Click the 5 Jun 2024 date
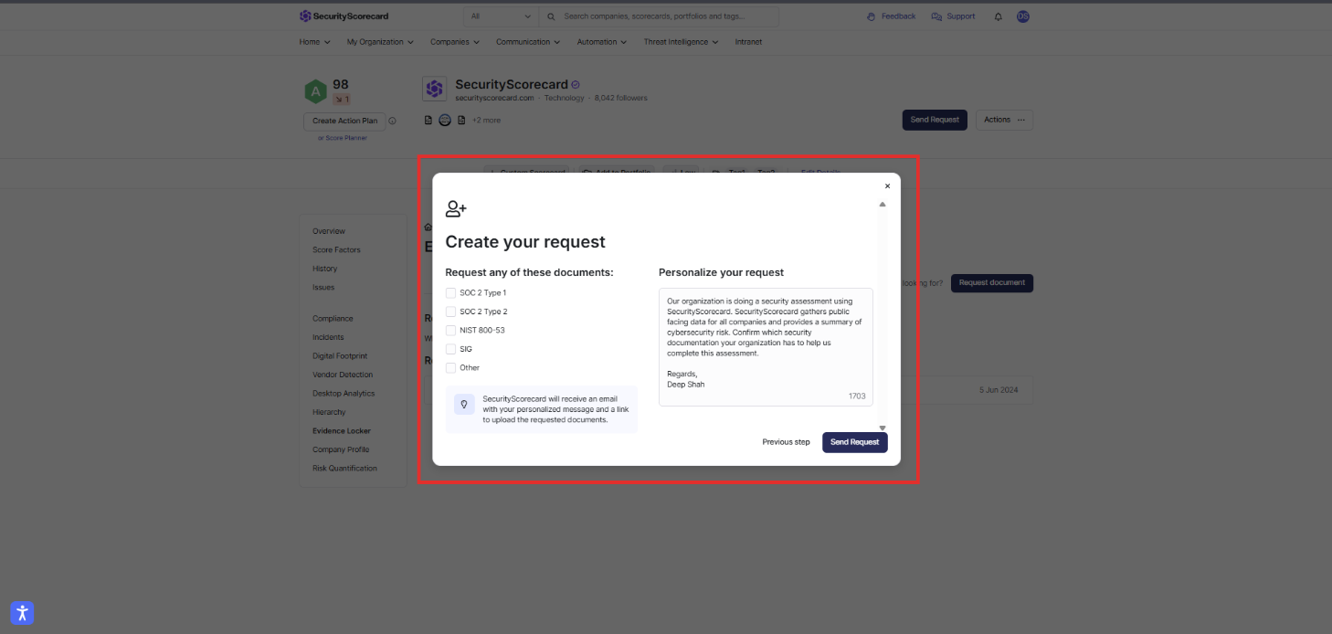The height and width of the screenshot is (634, 1332). pos(997,390)
